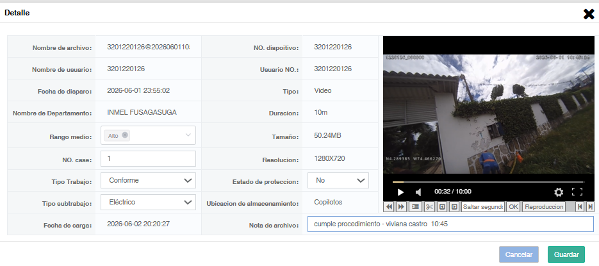Expand the Rango medio dropdown arrow
Image resolution: width=599 pixels, height=266 pixels.
click(x=188, y=135)
